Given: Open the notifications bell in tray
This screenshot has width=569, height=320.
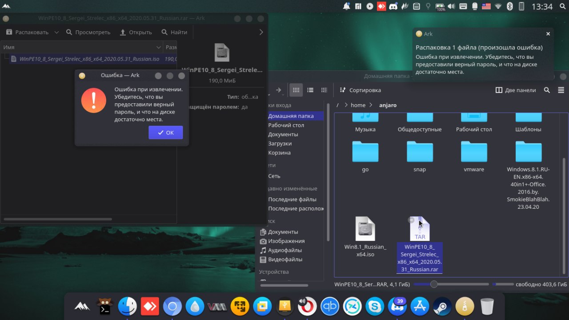Looking at the screenshot, I should click(347, 6).
